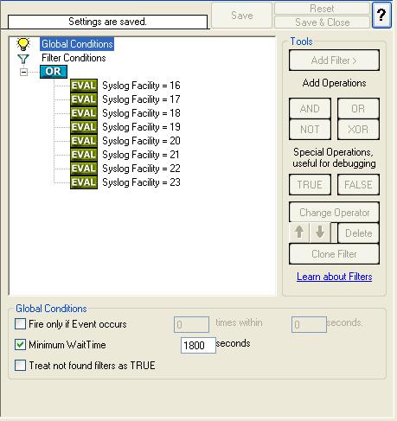397x421 pixels.
Task: Click the move down arrow button
Action: (320, 233)
